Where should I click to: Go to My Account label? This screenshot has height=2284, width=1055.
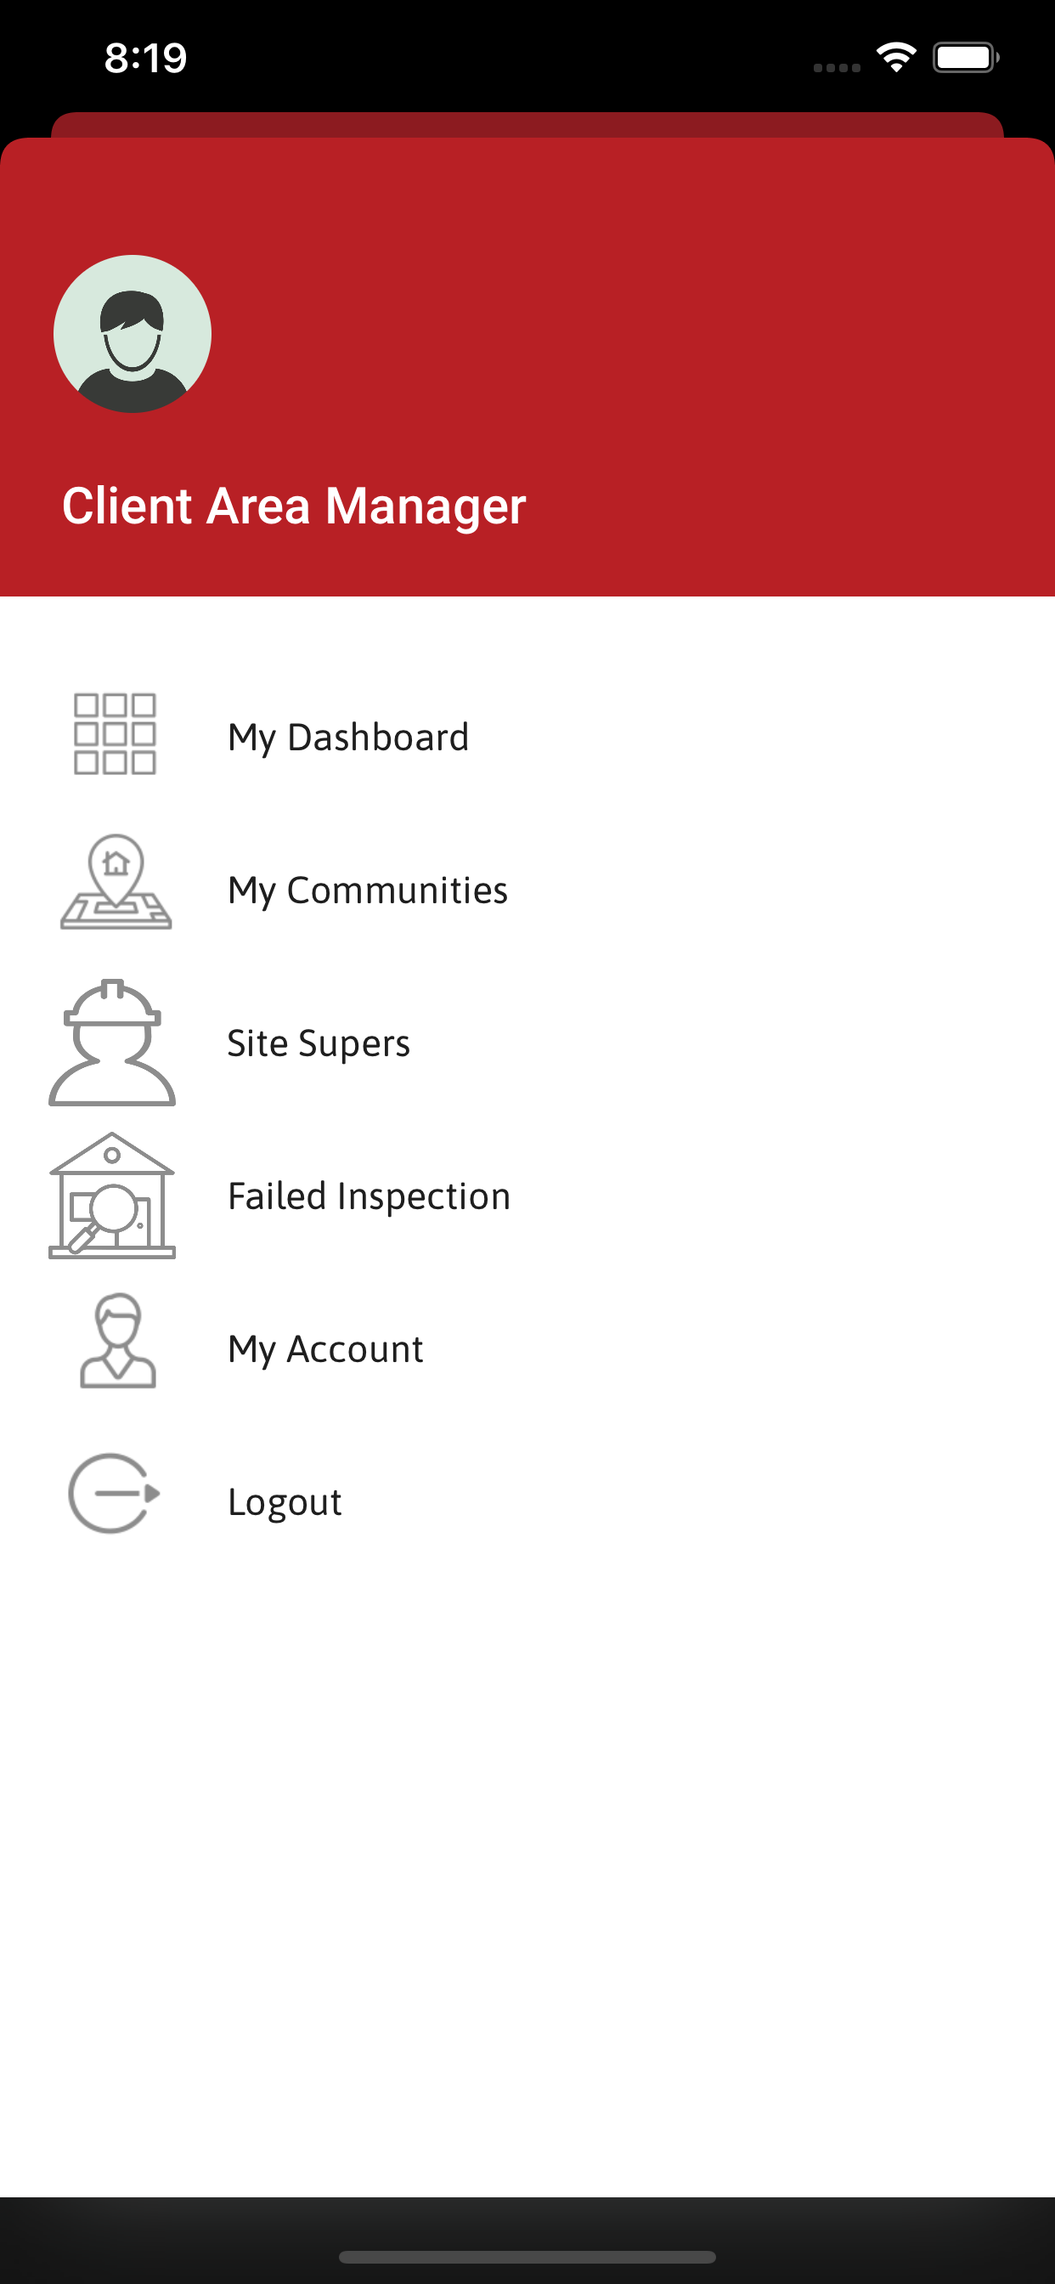[325, 1349]
